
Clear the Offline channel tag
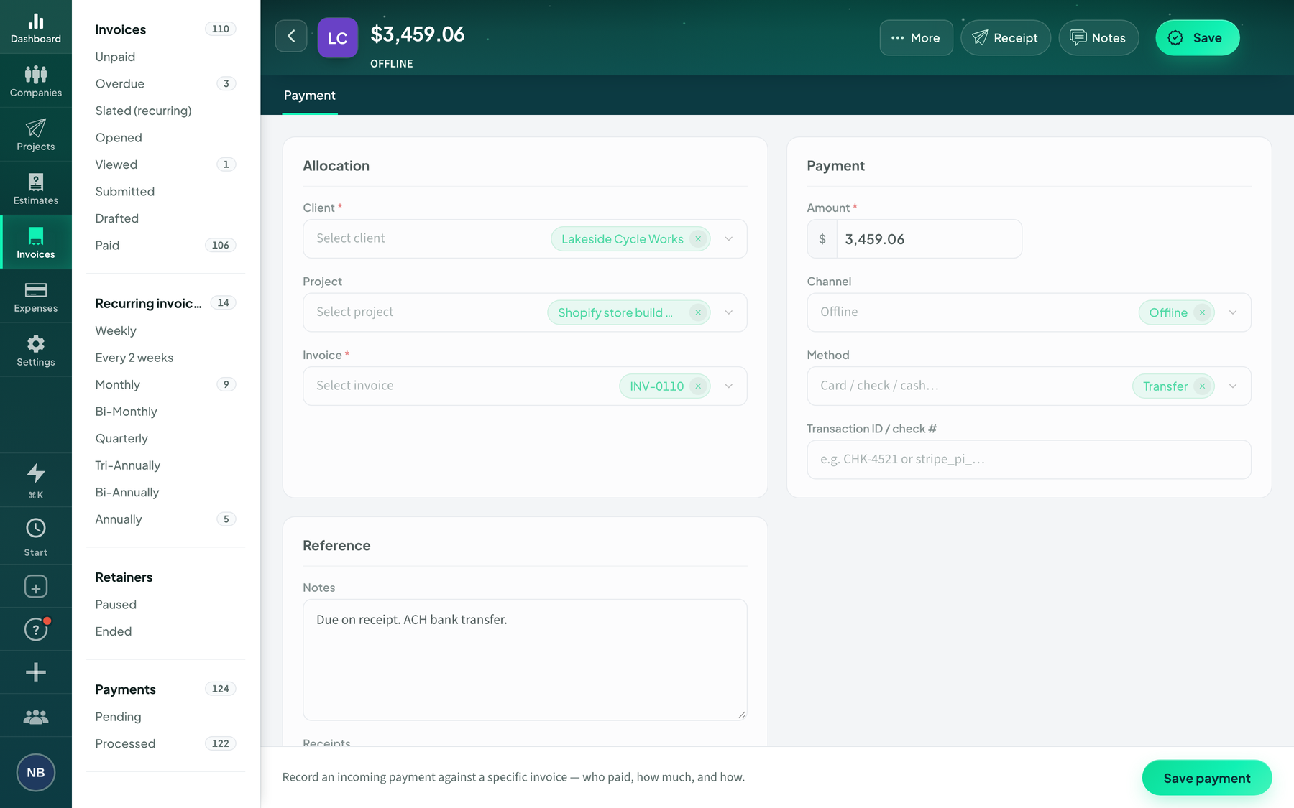click(x=1201, y=312)
